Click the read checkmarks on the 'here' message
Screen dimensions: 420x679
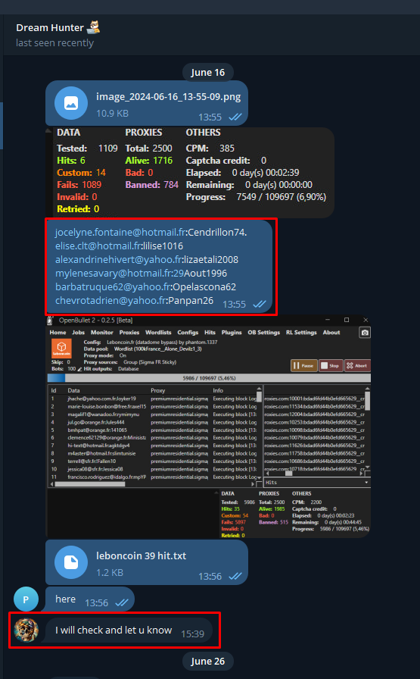coord(122,602)
